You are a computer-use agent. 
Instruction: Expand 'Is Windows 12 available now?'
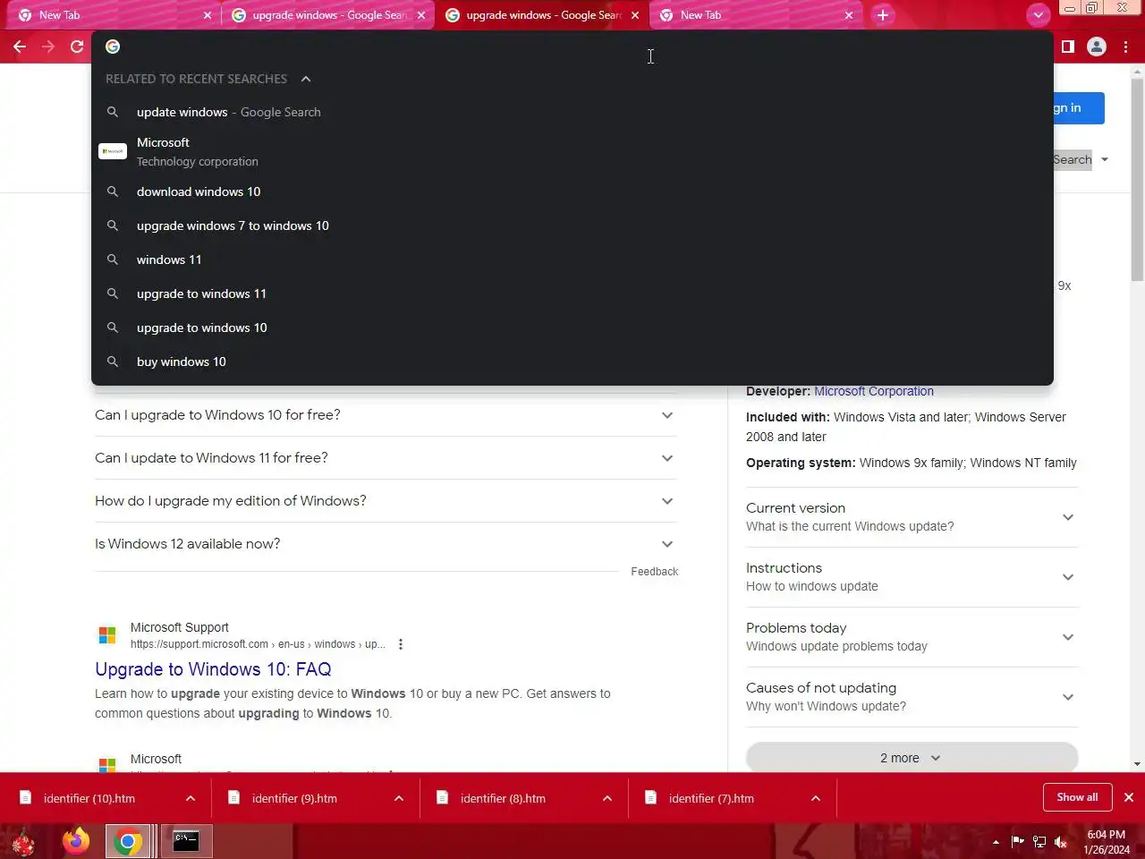coord(386,544)
